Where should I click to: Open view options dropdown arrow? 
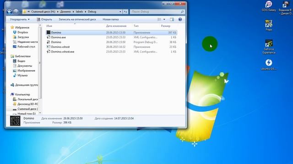coord(164,19)
